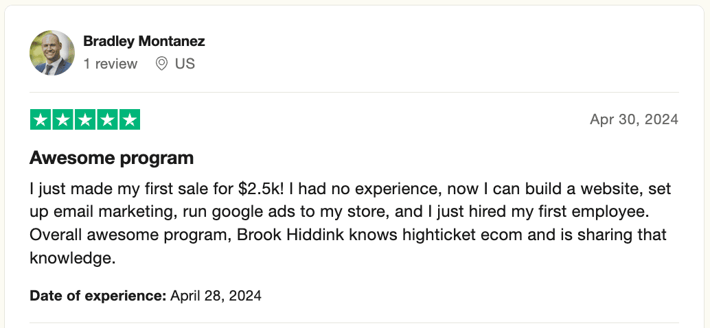Click the 'Date of experience:' label

98,296
